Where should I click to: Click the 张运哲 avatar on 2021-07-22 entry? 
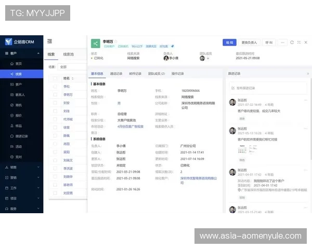tap(232, 102)
